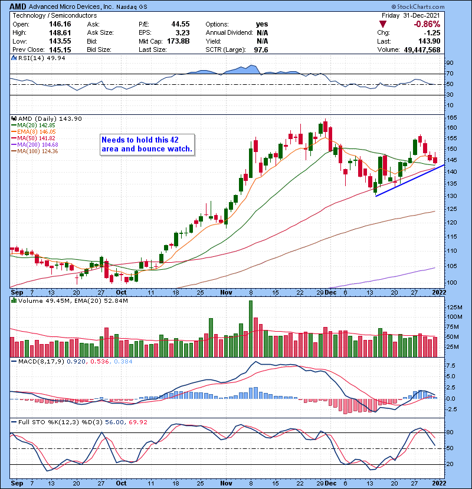Click the red down-triangle change indicator
The image size is (472, 489).
(383, 24)
